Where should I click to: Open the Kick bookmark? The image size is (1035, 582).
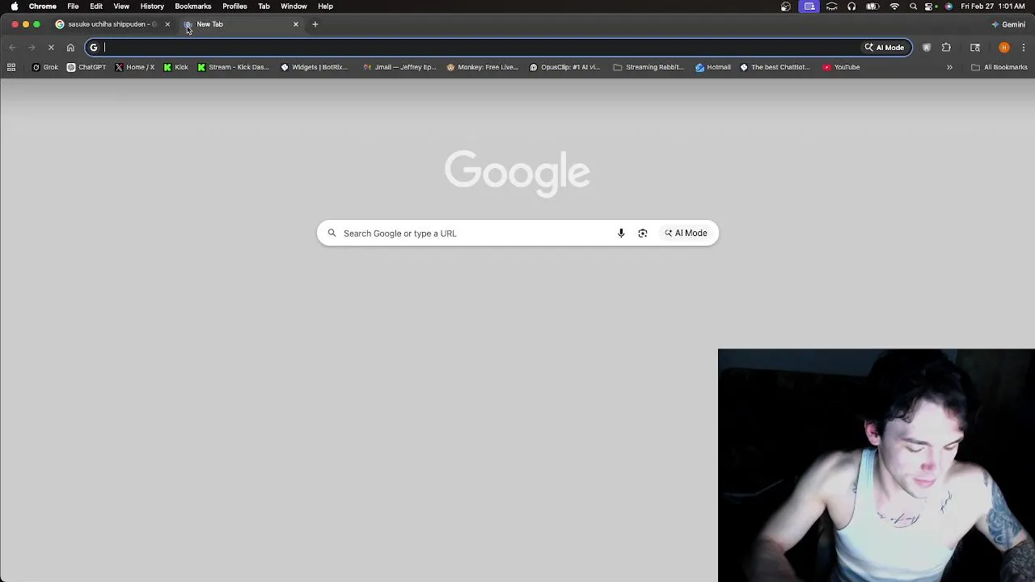[x=176, y=67]
